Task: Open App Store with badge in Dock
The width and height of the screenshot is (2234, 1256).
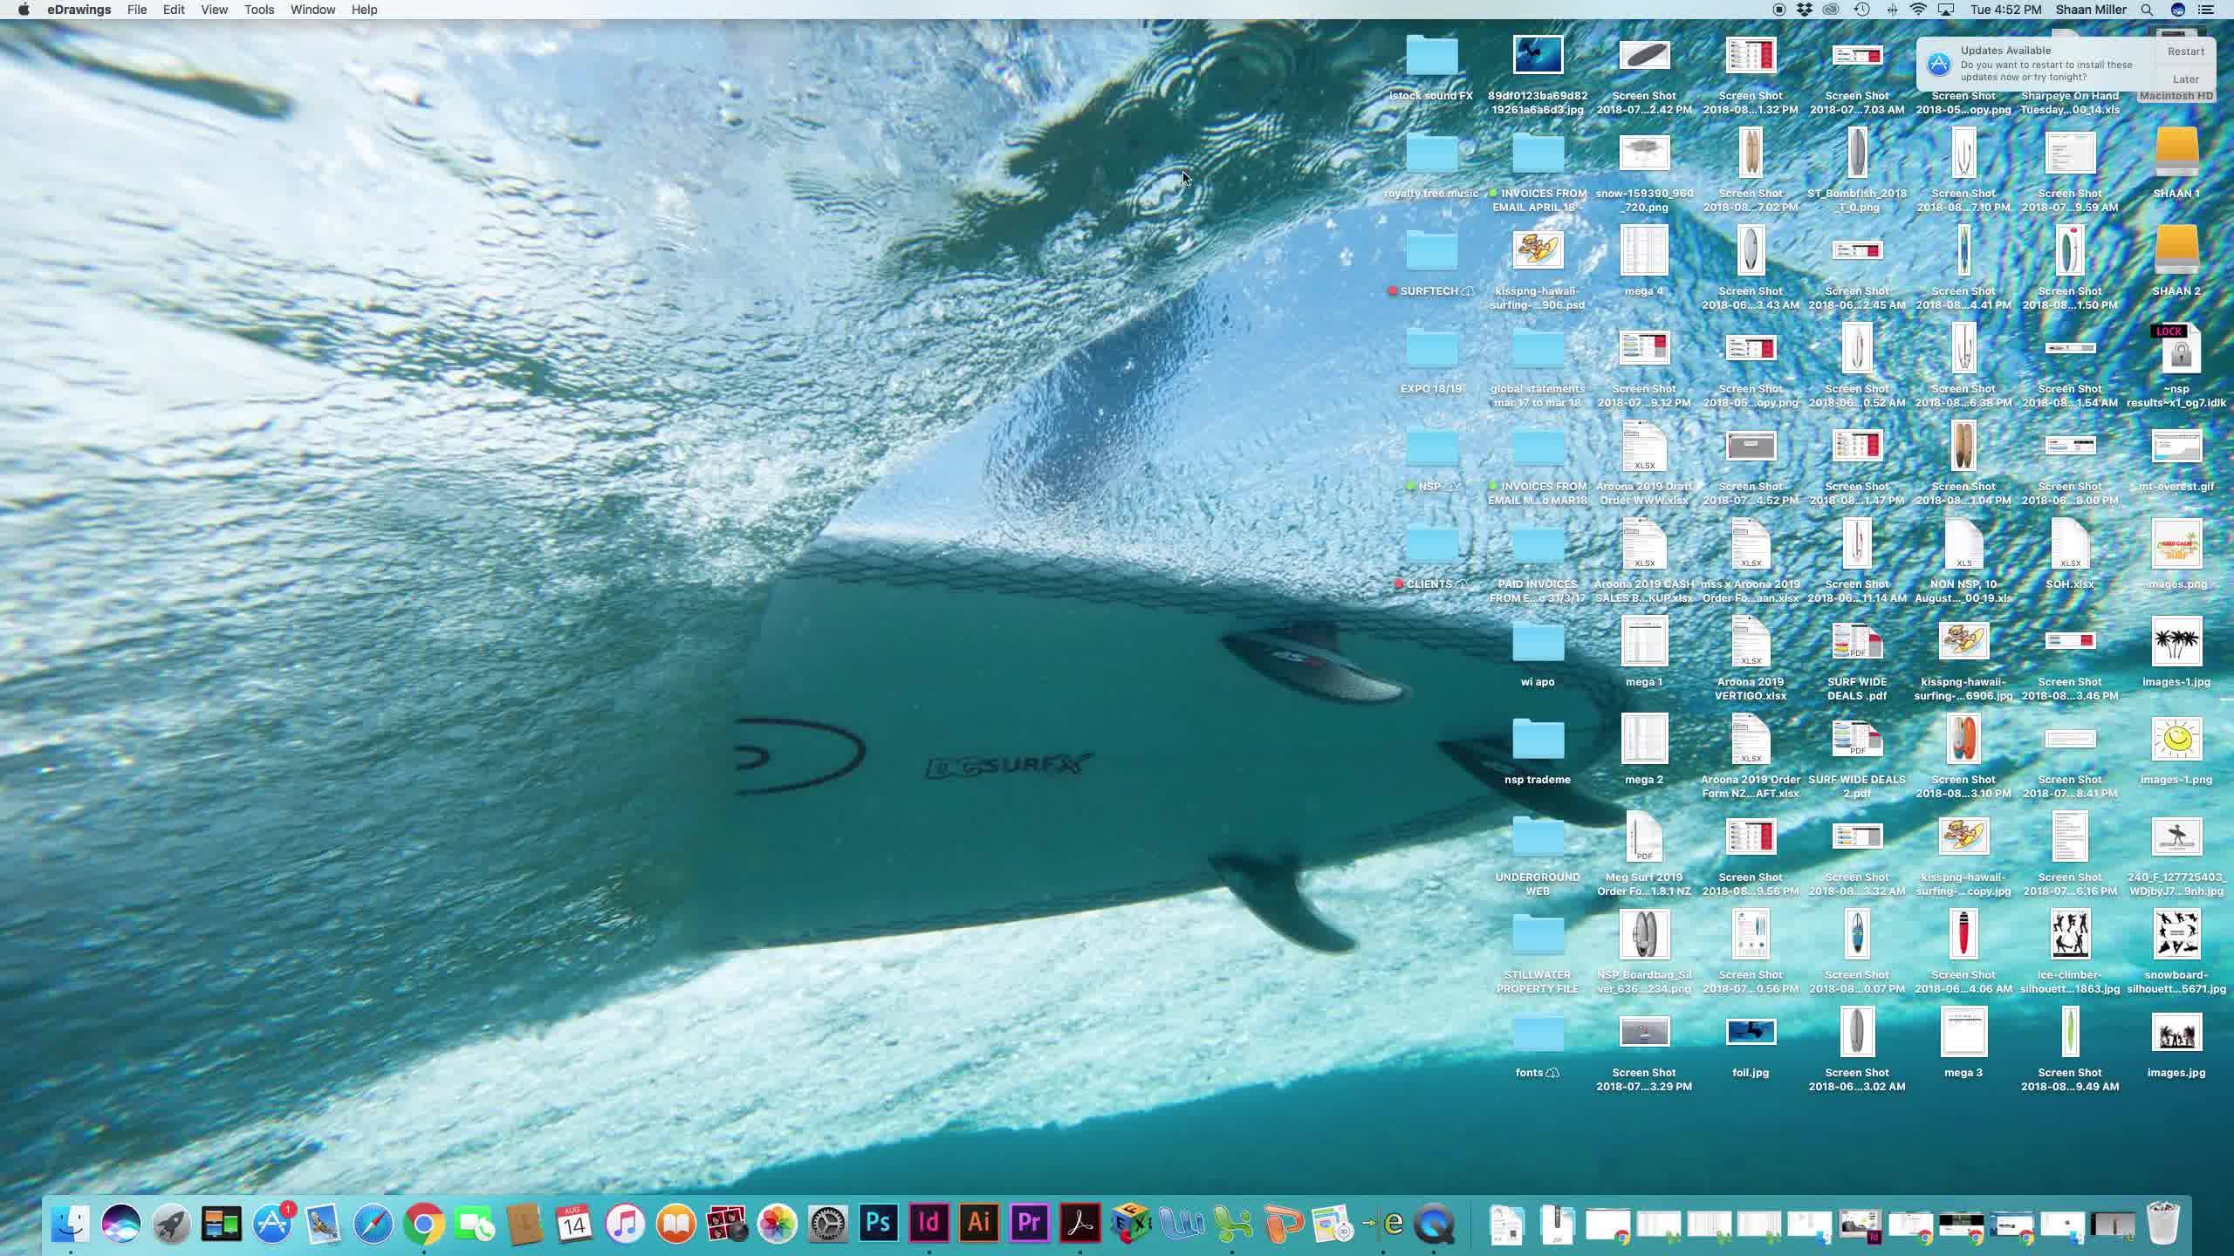Action: [273, 1224]
